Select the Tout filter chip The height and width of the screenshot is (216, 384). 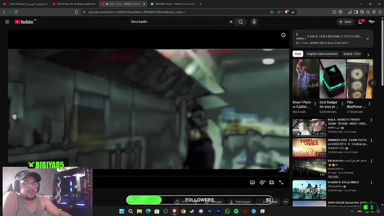click(x=298, y=54)
